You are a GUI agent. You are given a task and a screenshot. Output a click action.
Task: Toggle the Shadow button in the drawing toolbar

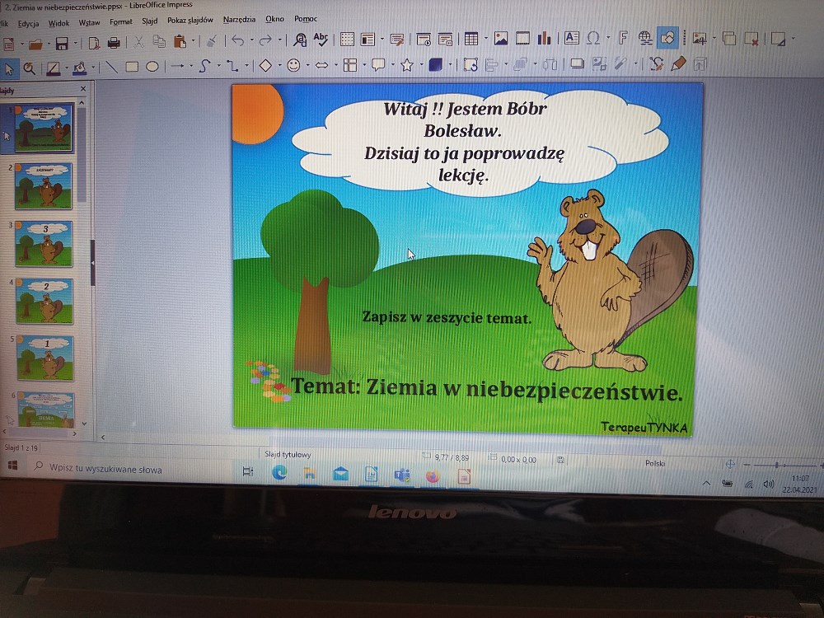coord(578,63)
